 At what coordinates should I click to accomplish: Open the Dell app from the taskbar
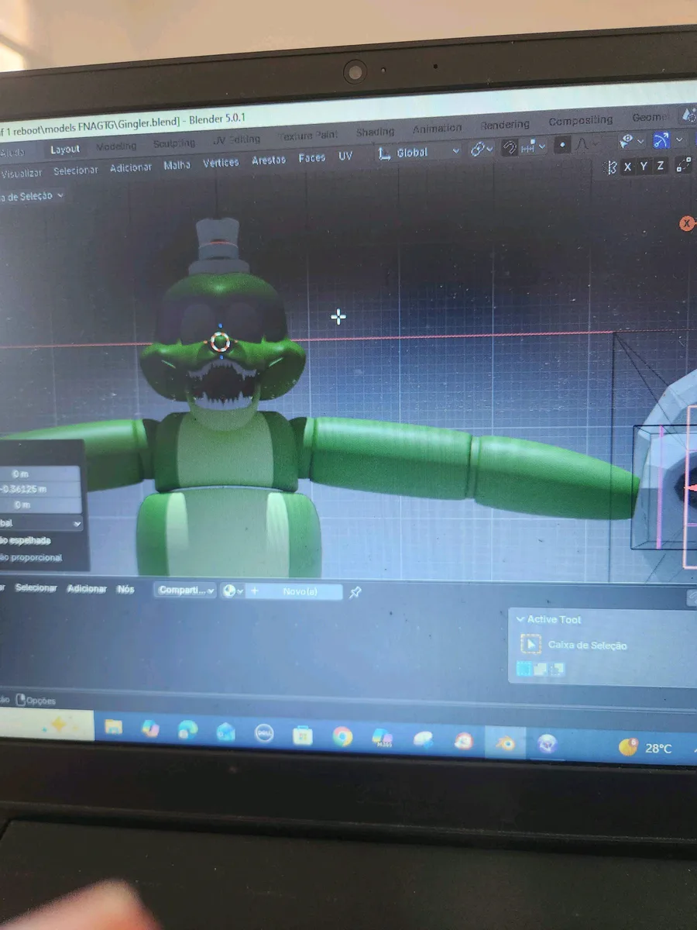pos(264,733)
